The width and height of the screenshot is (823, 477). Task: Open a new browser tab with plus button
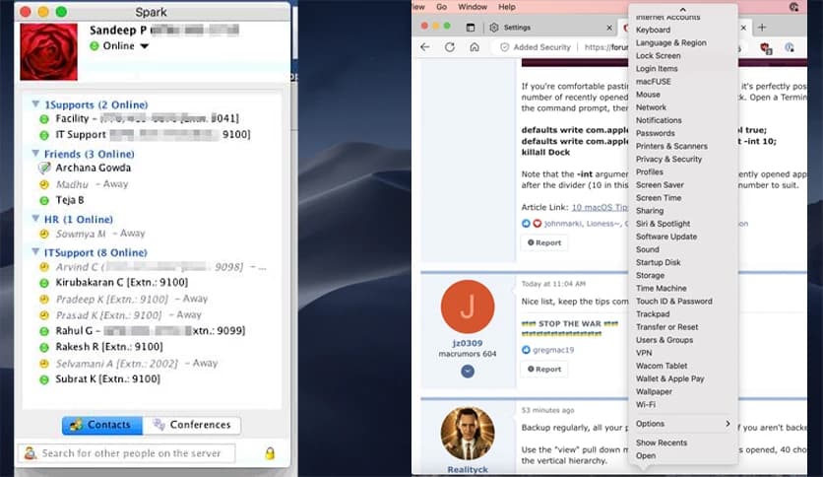coord(762,28)
